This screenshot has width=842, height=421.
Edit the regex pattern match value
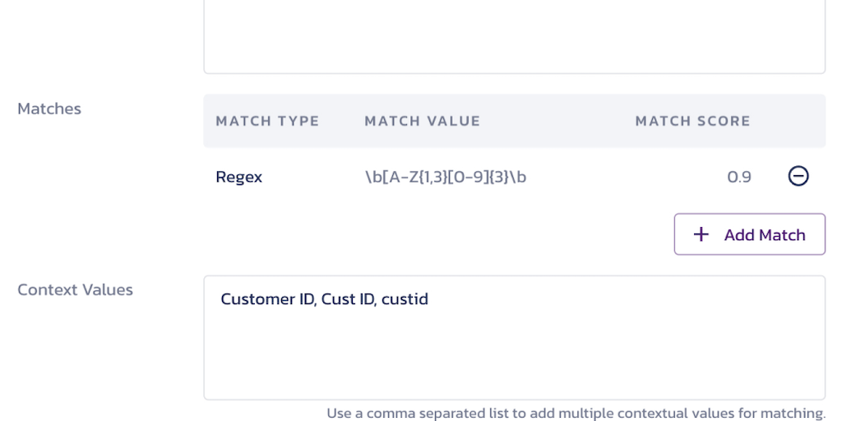(x=445, y=177)
